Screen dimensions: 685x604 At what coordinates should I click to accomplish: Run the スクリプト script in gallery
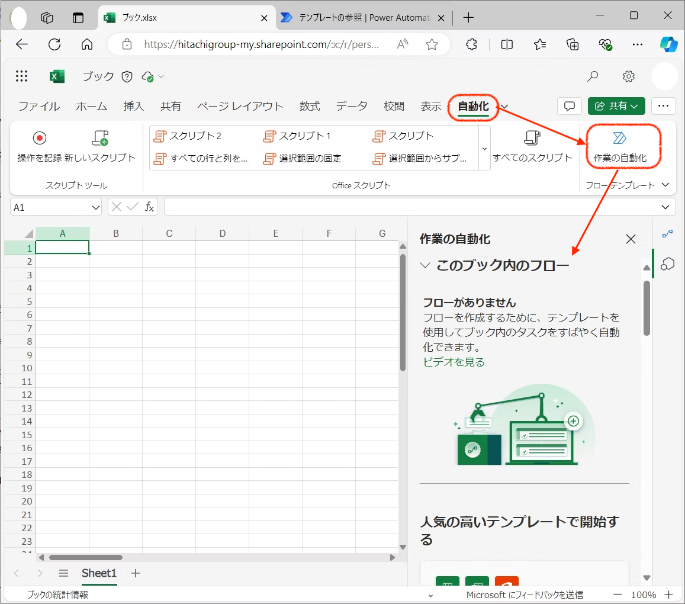point(403,136)
